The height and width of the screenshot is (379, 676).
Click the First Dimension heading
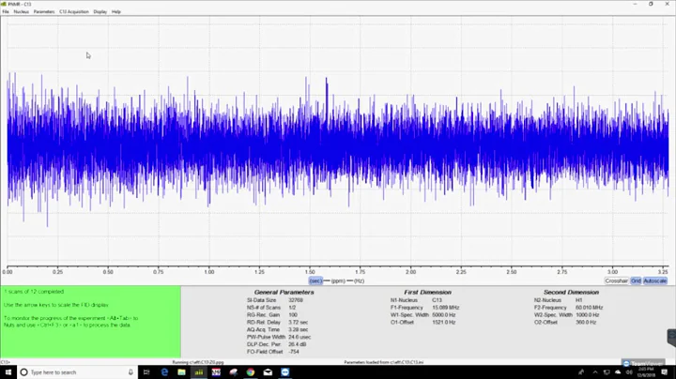point(427,292)
